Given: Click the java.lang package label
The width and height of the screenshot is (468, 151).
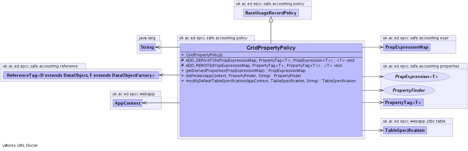Looking at the screenshot, I should click(147, 38).
